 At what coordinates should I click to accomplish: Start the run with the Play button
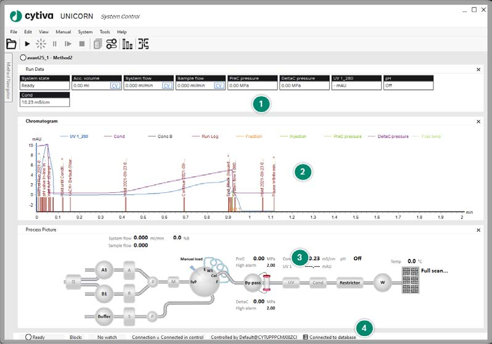coord(27,44)
